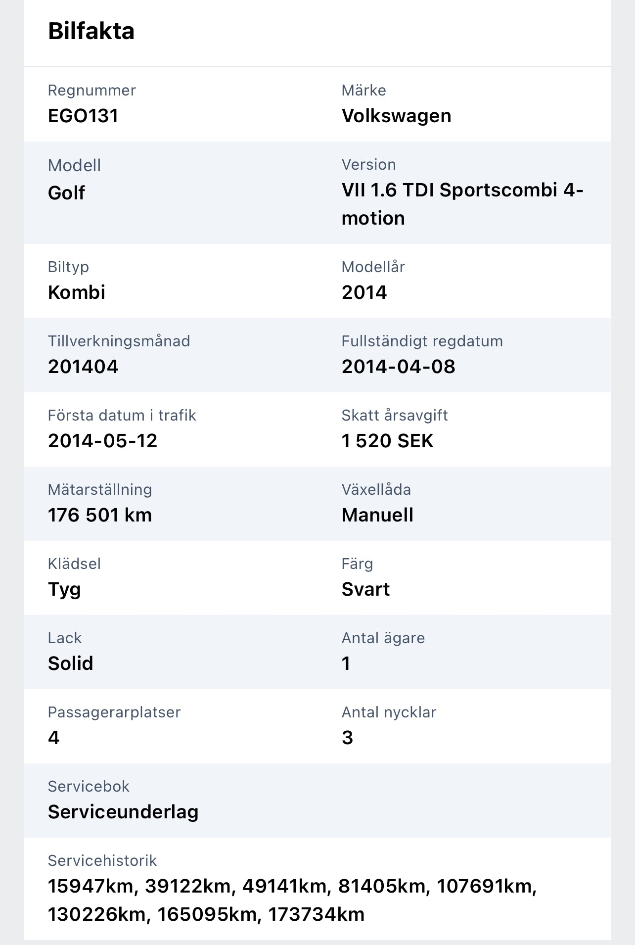Select the manufacturing month 201404
Screen dimensions: 635x945
click(83, 367)
